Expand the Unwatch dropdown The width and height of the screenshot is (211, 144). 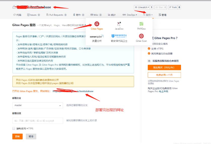coord(142,7)
